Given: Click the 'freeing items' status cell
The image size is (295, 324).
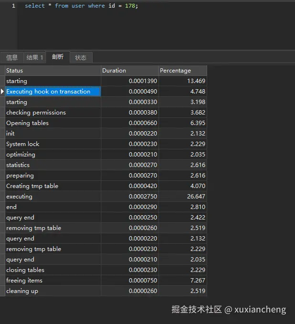Looking at the screenshot, I should (53, 281).
